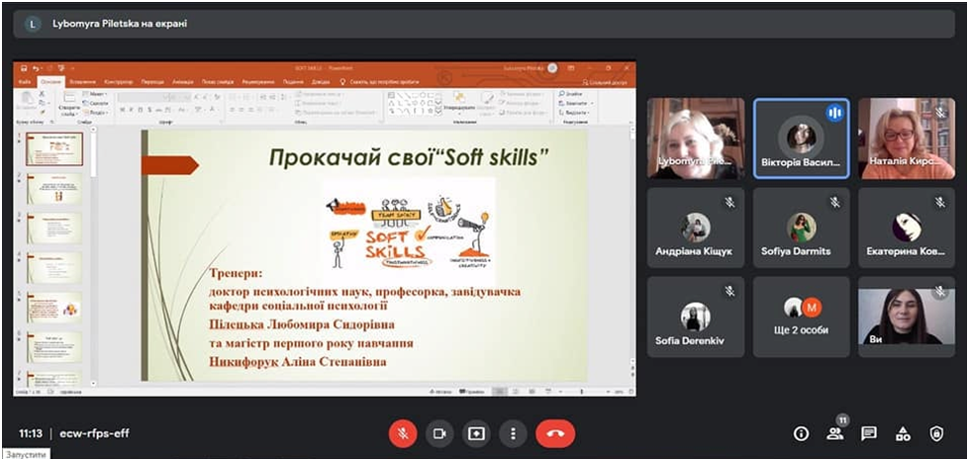Image resolution: width=969 pixels, height=461 pixels.
Task: Click the bold formatting icon in ribbon
Action: (122, 110)
